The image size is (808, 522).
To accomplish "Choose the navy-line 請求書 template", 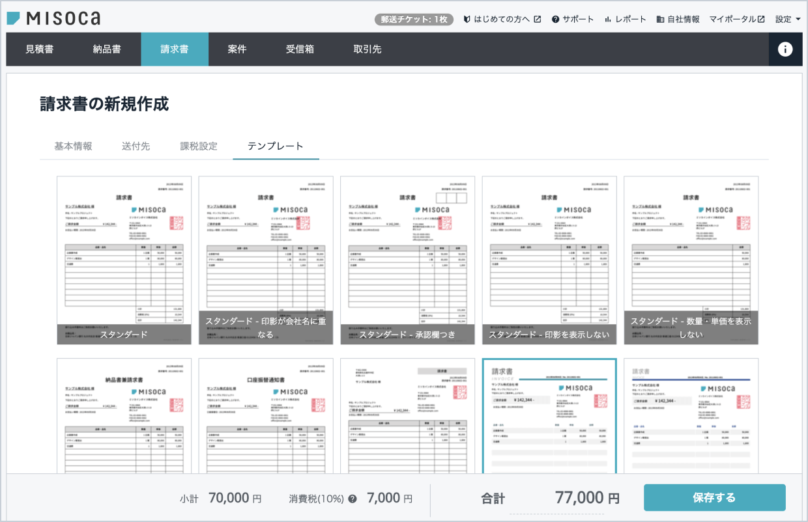I will 691,415.
